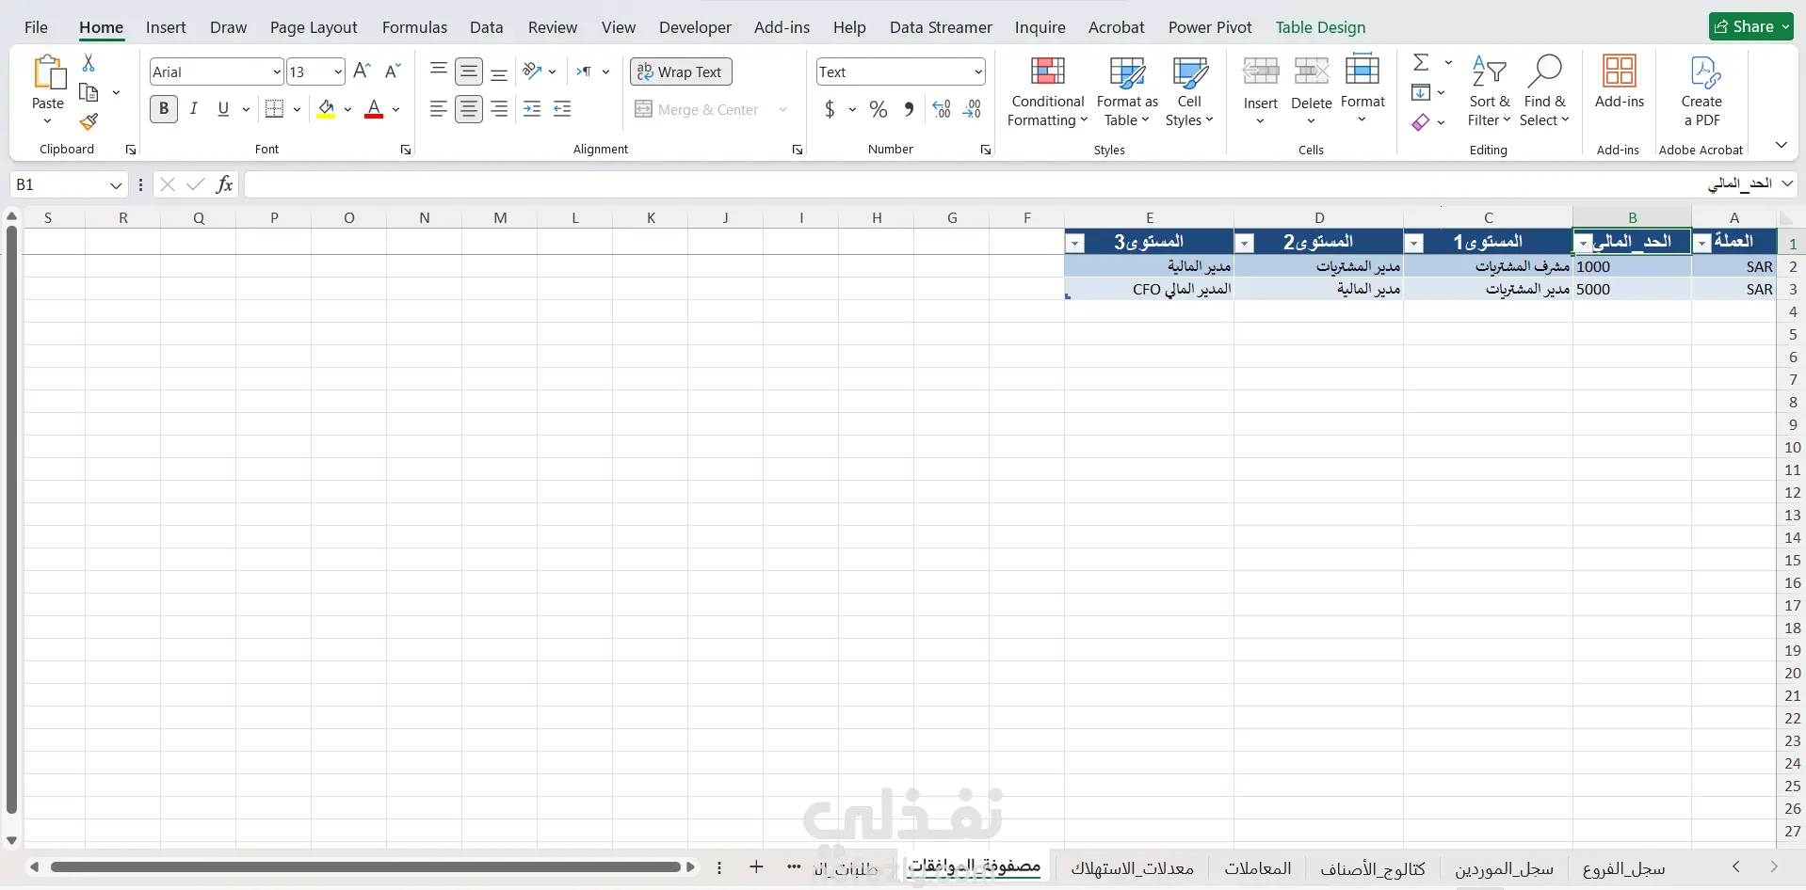Click the Share button
Viewport: 1806px width, 890px height.
pos(1751,26)
